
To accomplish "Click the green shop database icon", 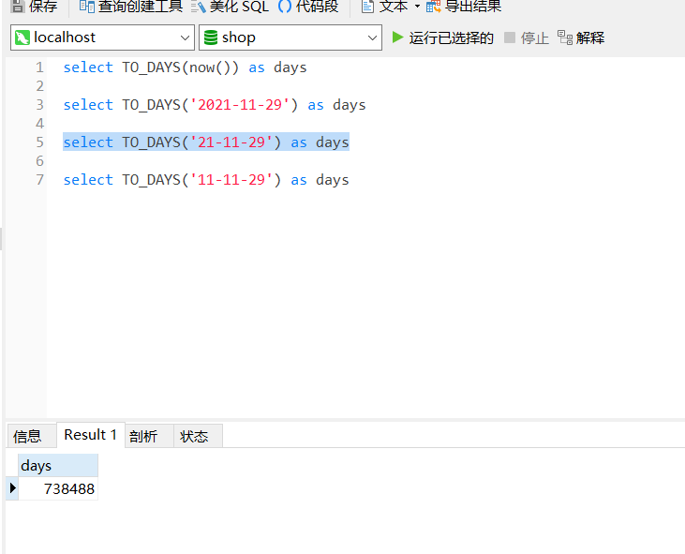I will (211, 37).
